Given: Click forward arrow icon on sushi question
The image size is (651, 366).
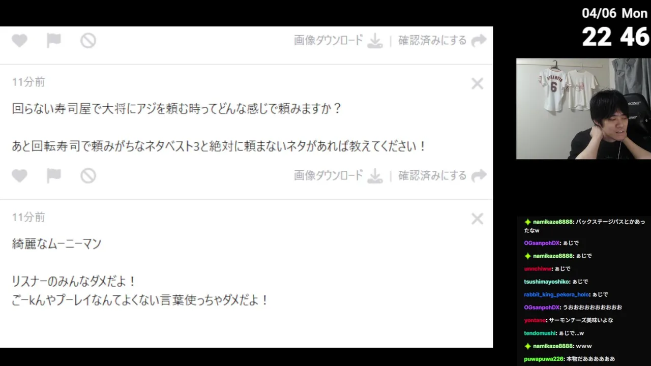Looking at the screenshot, I should pos(479,176).
